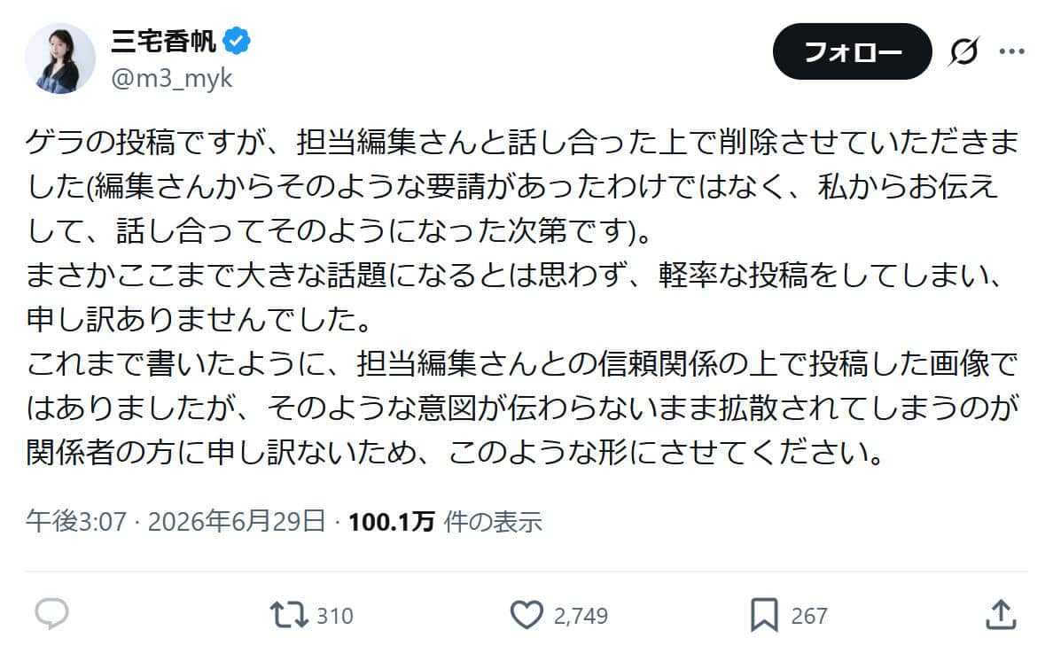Click the tweet text starting ゲラの投稿ですが
This screenshot has height=661, width=1053.
coord(522,187)
